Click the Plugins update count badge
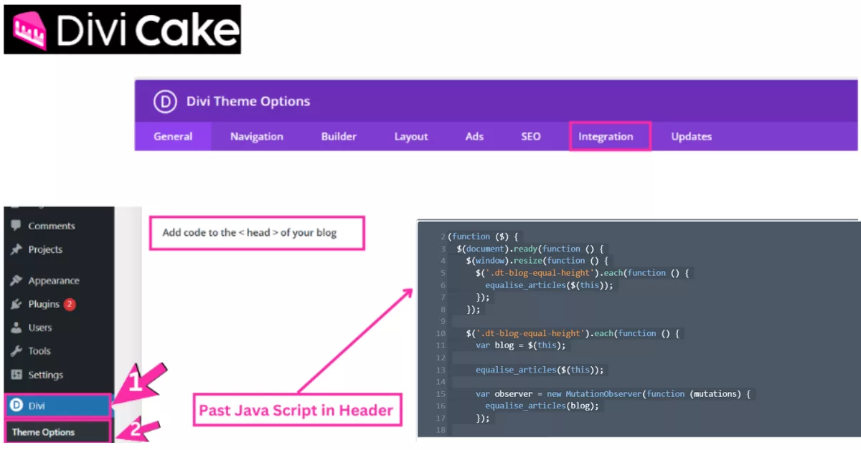861x450 pixels. tap(70, 304)
